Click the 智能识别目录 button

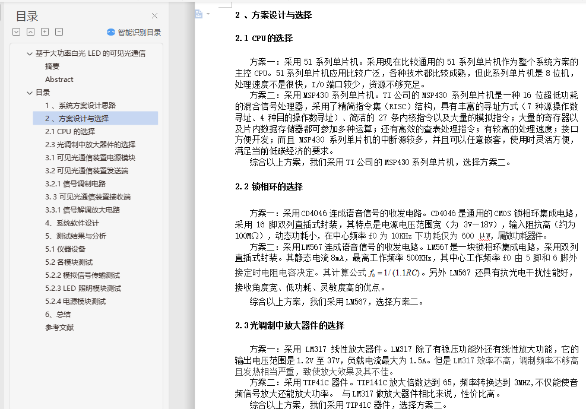(x=134, y=32)
